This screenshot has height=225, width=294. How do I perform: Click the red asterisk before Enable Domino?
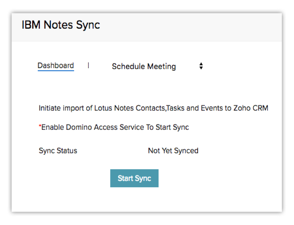40,126
